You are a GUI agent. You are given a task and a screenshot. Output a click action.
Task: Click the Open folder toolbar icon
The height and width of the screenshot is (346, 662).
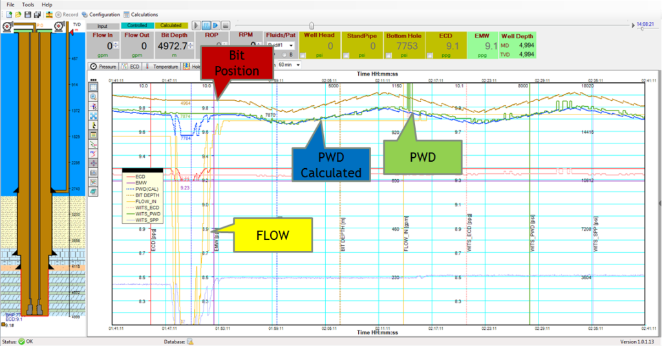pos(17,14)
